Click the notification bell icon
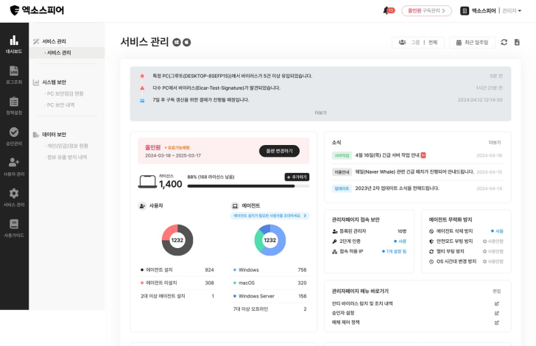536x346 pixels. pos(386,11)
